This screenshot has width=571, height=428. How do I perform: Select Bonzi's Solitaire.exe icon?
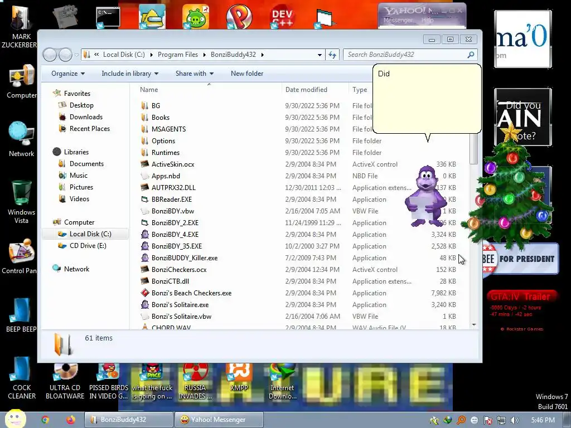tap(144, 305)
